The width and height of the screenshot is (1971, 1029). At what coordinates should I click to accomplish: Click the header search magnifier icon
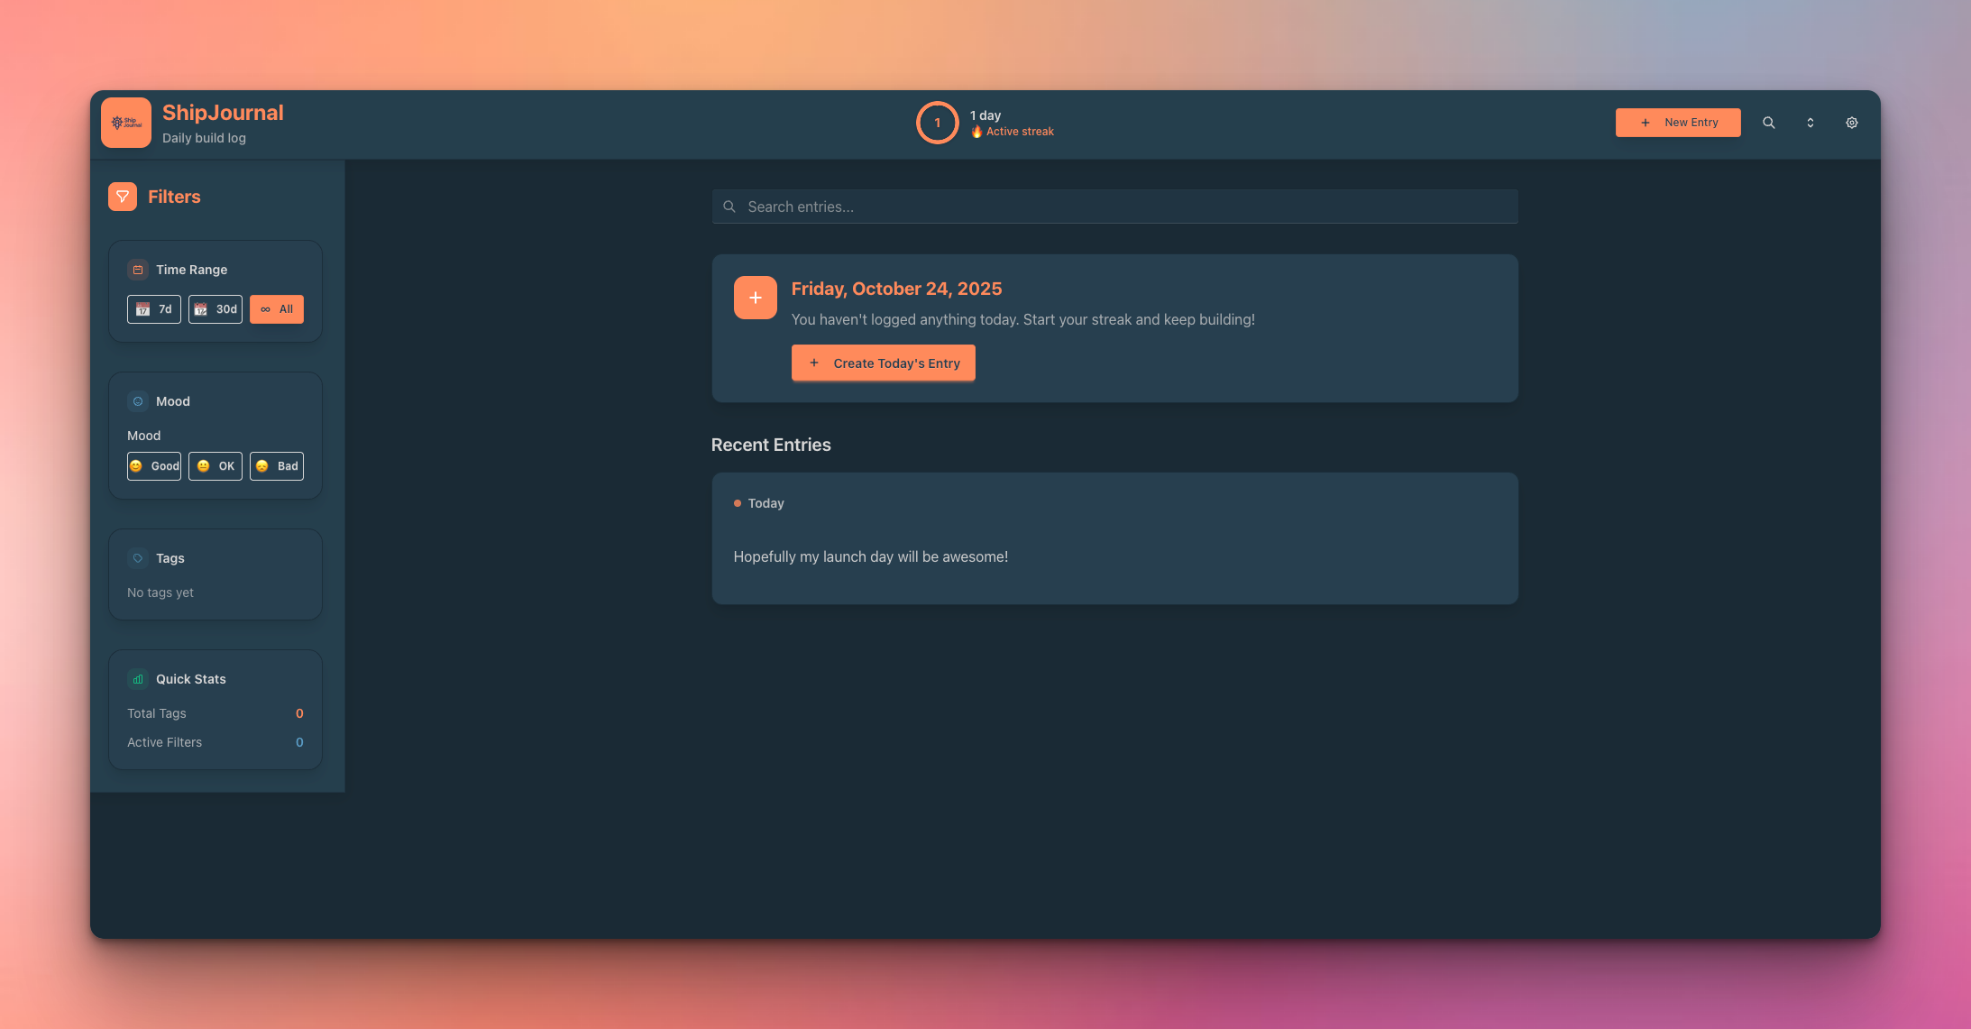(1768, 123)
